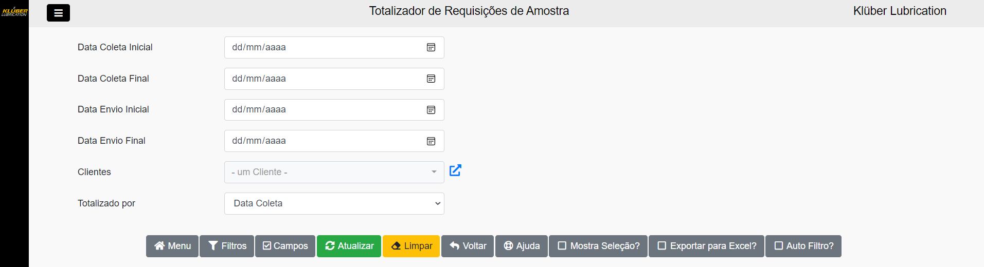Click the Menu home button
The width and height of the screenshot is (984, 267).
(172, 246)
